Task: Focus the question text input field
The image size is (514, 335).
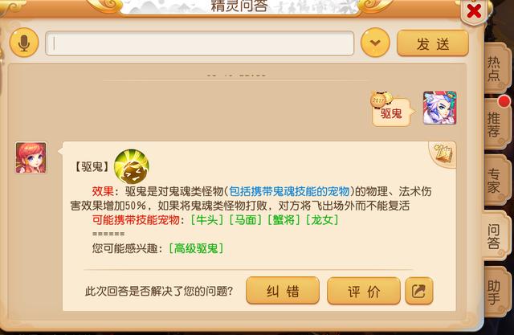Action: click(x=200, y=43)
